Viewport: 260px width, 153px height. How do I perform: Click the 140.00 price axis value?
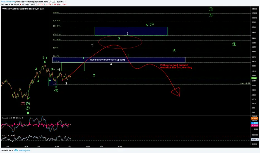coord(254,9)
